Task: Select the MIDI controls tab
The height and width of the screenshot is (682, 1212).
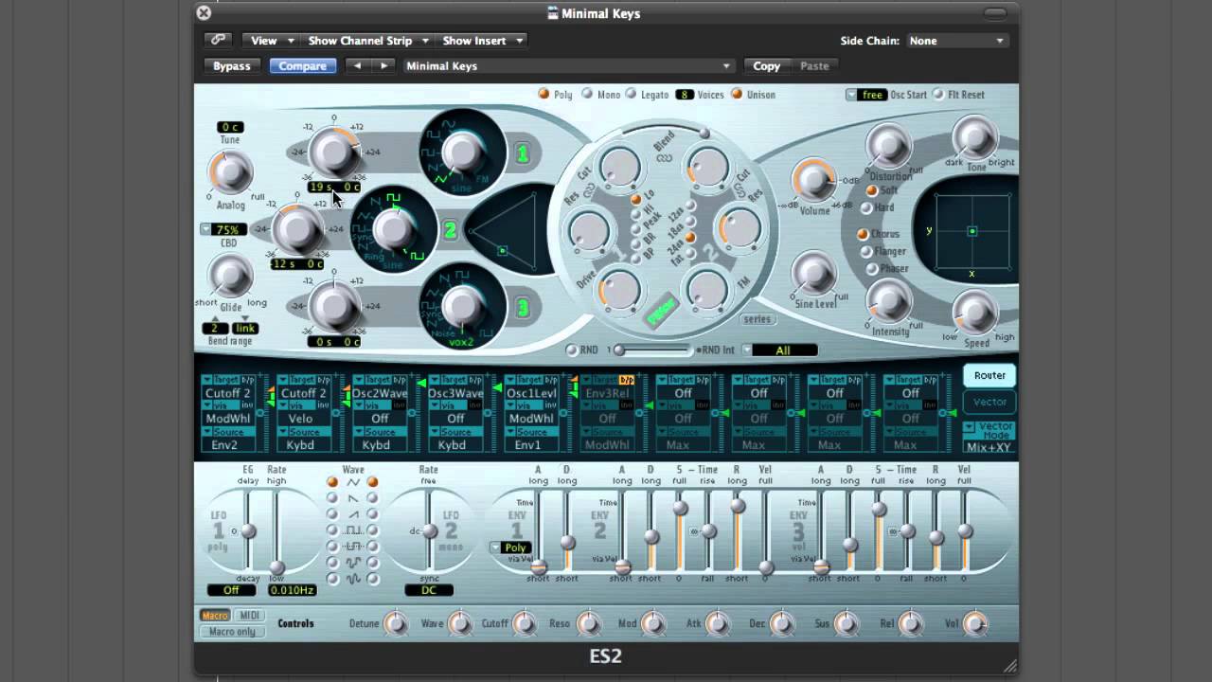Action: [x=248, y=616]
